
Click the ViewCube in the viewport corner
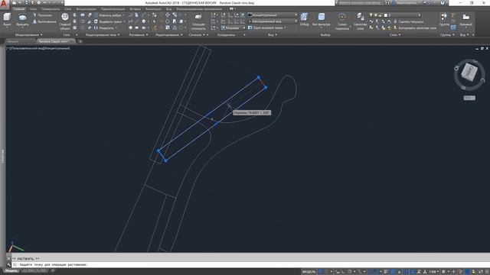(x=469, y=73)
